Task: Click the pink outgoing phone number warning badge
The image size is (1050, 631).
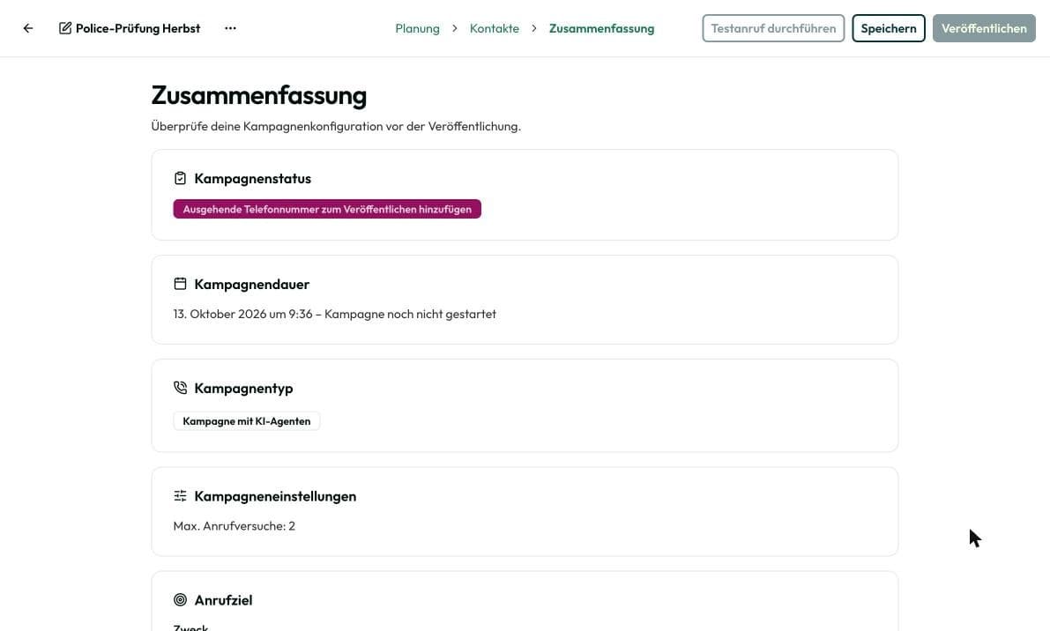Action: (327, 209)
